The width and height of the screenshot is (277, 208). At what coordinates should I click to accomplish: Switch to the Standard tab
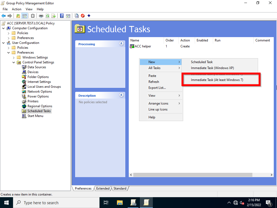click(120, 188)
